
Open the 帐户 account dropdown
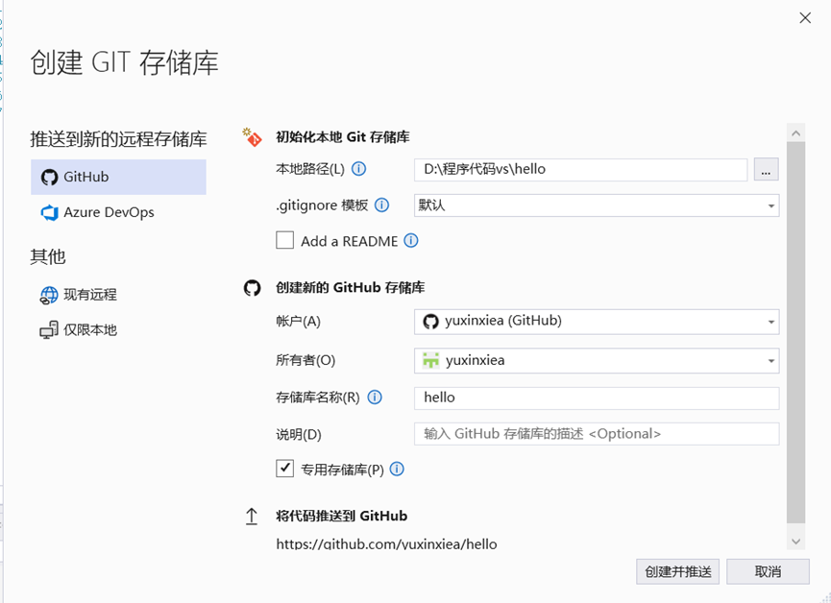(597, 322)
